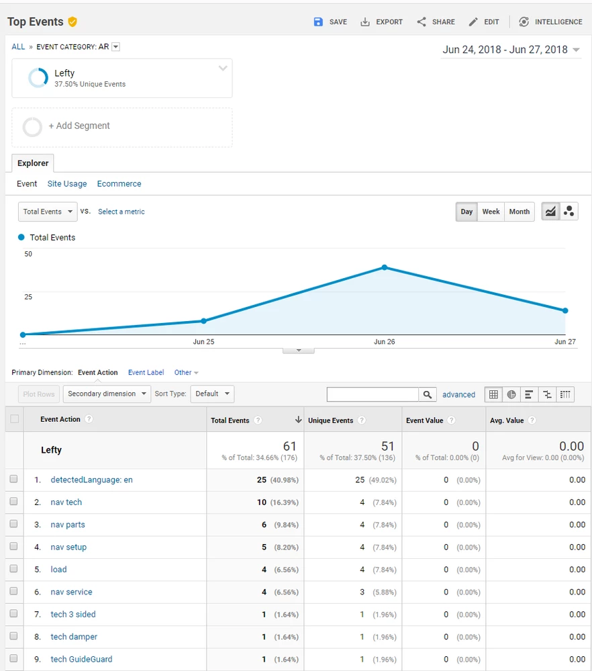592x671 pixels.
Task: Check the nav parts row
Action: pos(13,524)
